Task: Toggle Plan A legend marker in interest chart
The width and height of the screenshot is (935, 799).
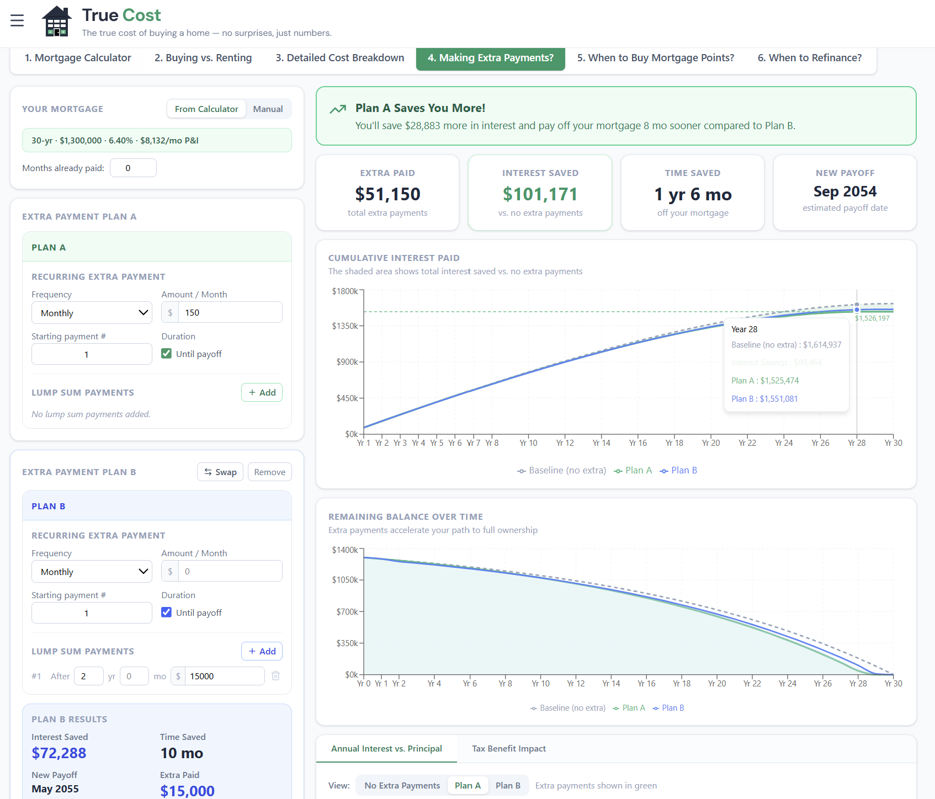Action: coord(618,471)
